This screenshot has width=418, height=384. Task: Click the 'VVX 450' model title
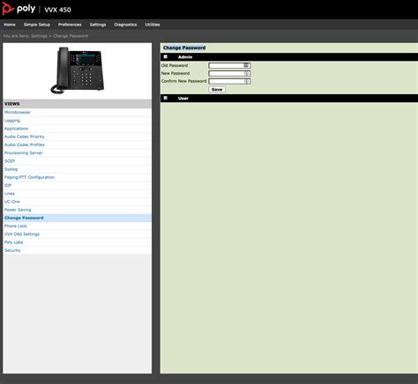pos(57,10)
